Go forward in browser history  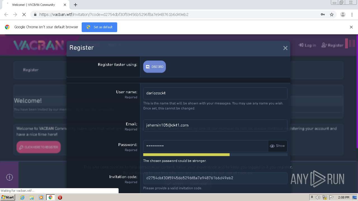coord(15,15)
